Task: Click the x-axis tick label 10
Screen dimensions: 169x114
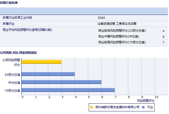Action: (156, 97)
